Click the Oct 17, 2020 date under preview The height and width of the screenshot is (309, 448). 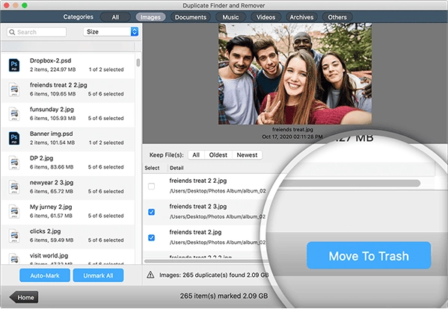(x=292, y=137)
